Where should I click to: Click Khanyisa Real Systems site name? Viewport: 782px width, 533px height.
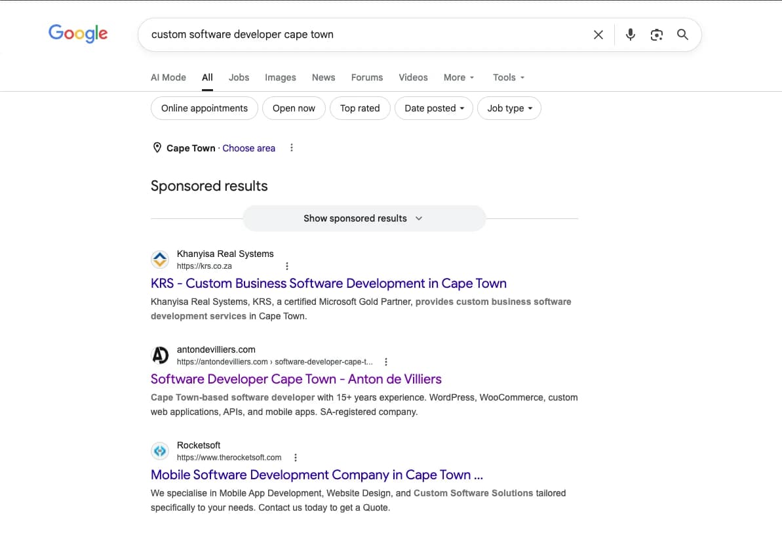click(x=225, y=254)
